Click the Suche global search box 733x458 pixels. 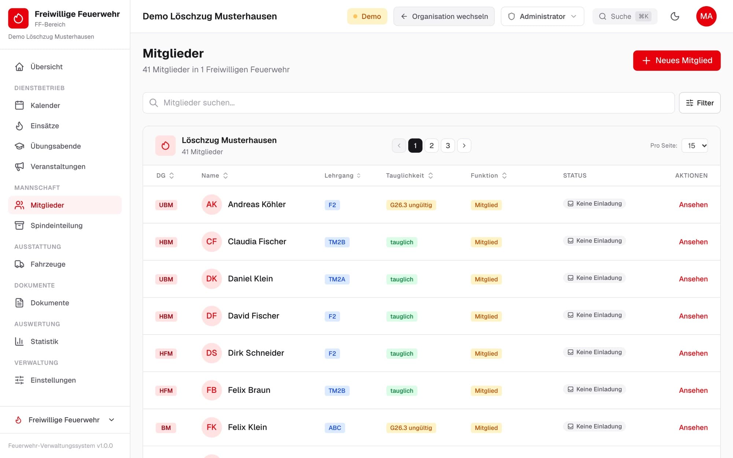click(625, 16)
